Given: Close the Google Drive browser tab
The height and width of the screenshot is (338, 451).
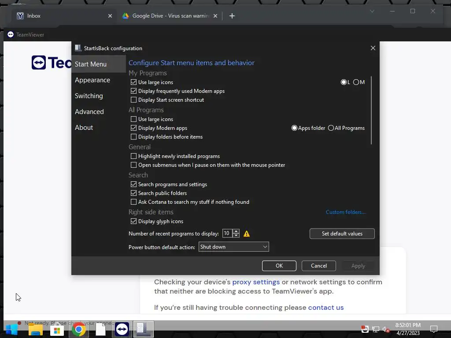Looking at the screenshot, I should (215, 16).
